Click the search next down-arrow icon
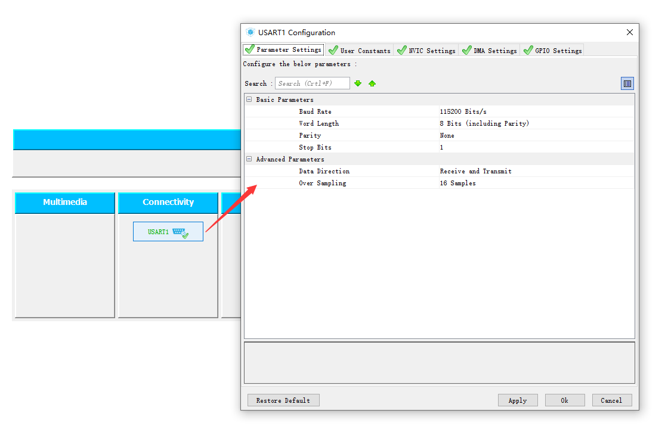 (358, 83)
